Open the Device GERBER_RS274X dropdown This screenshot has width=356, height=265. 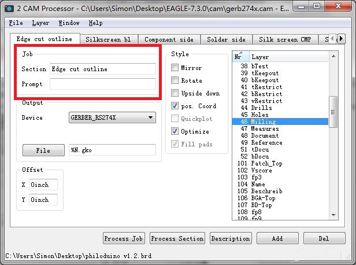112,117
